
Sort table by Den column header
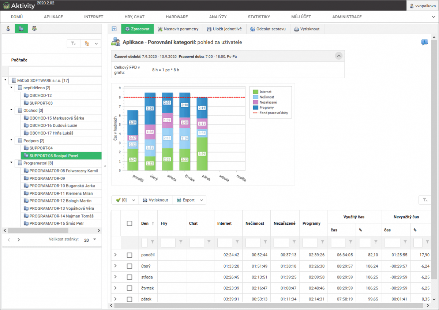click(x=145, y=223)
